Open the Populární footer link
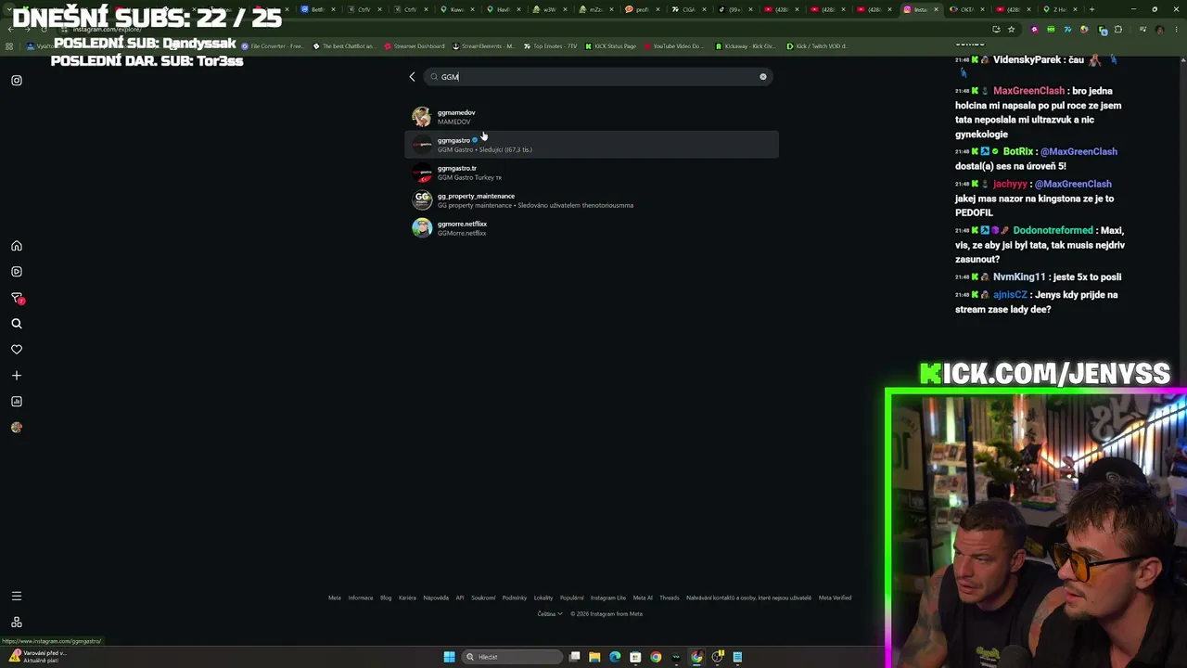1187x668 pixels. (572, 597)
